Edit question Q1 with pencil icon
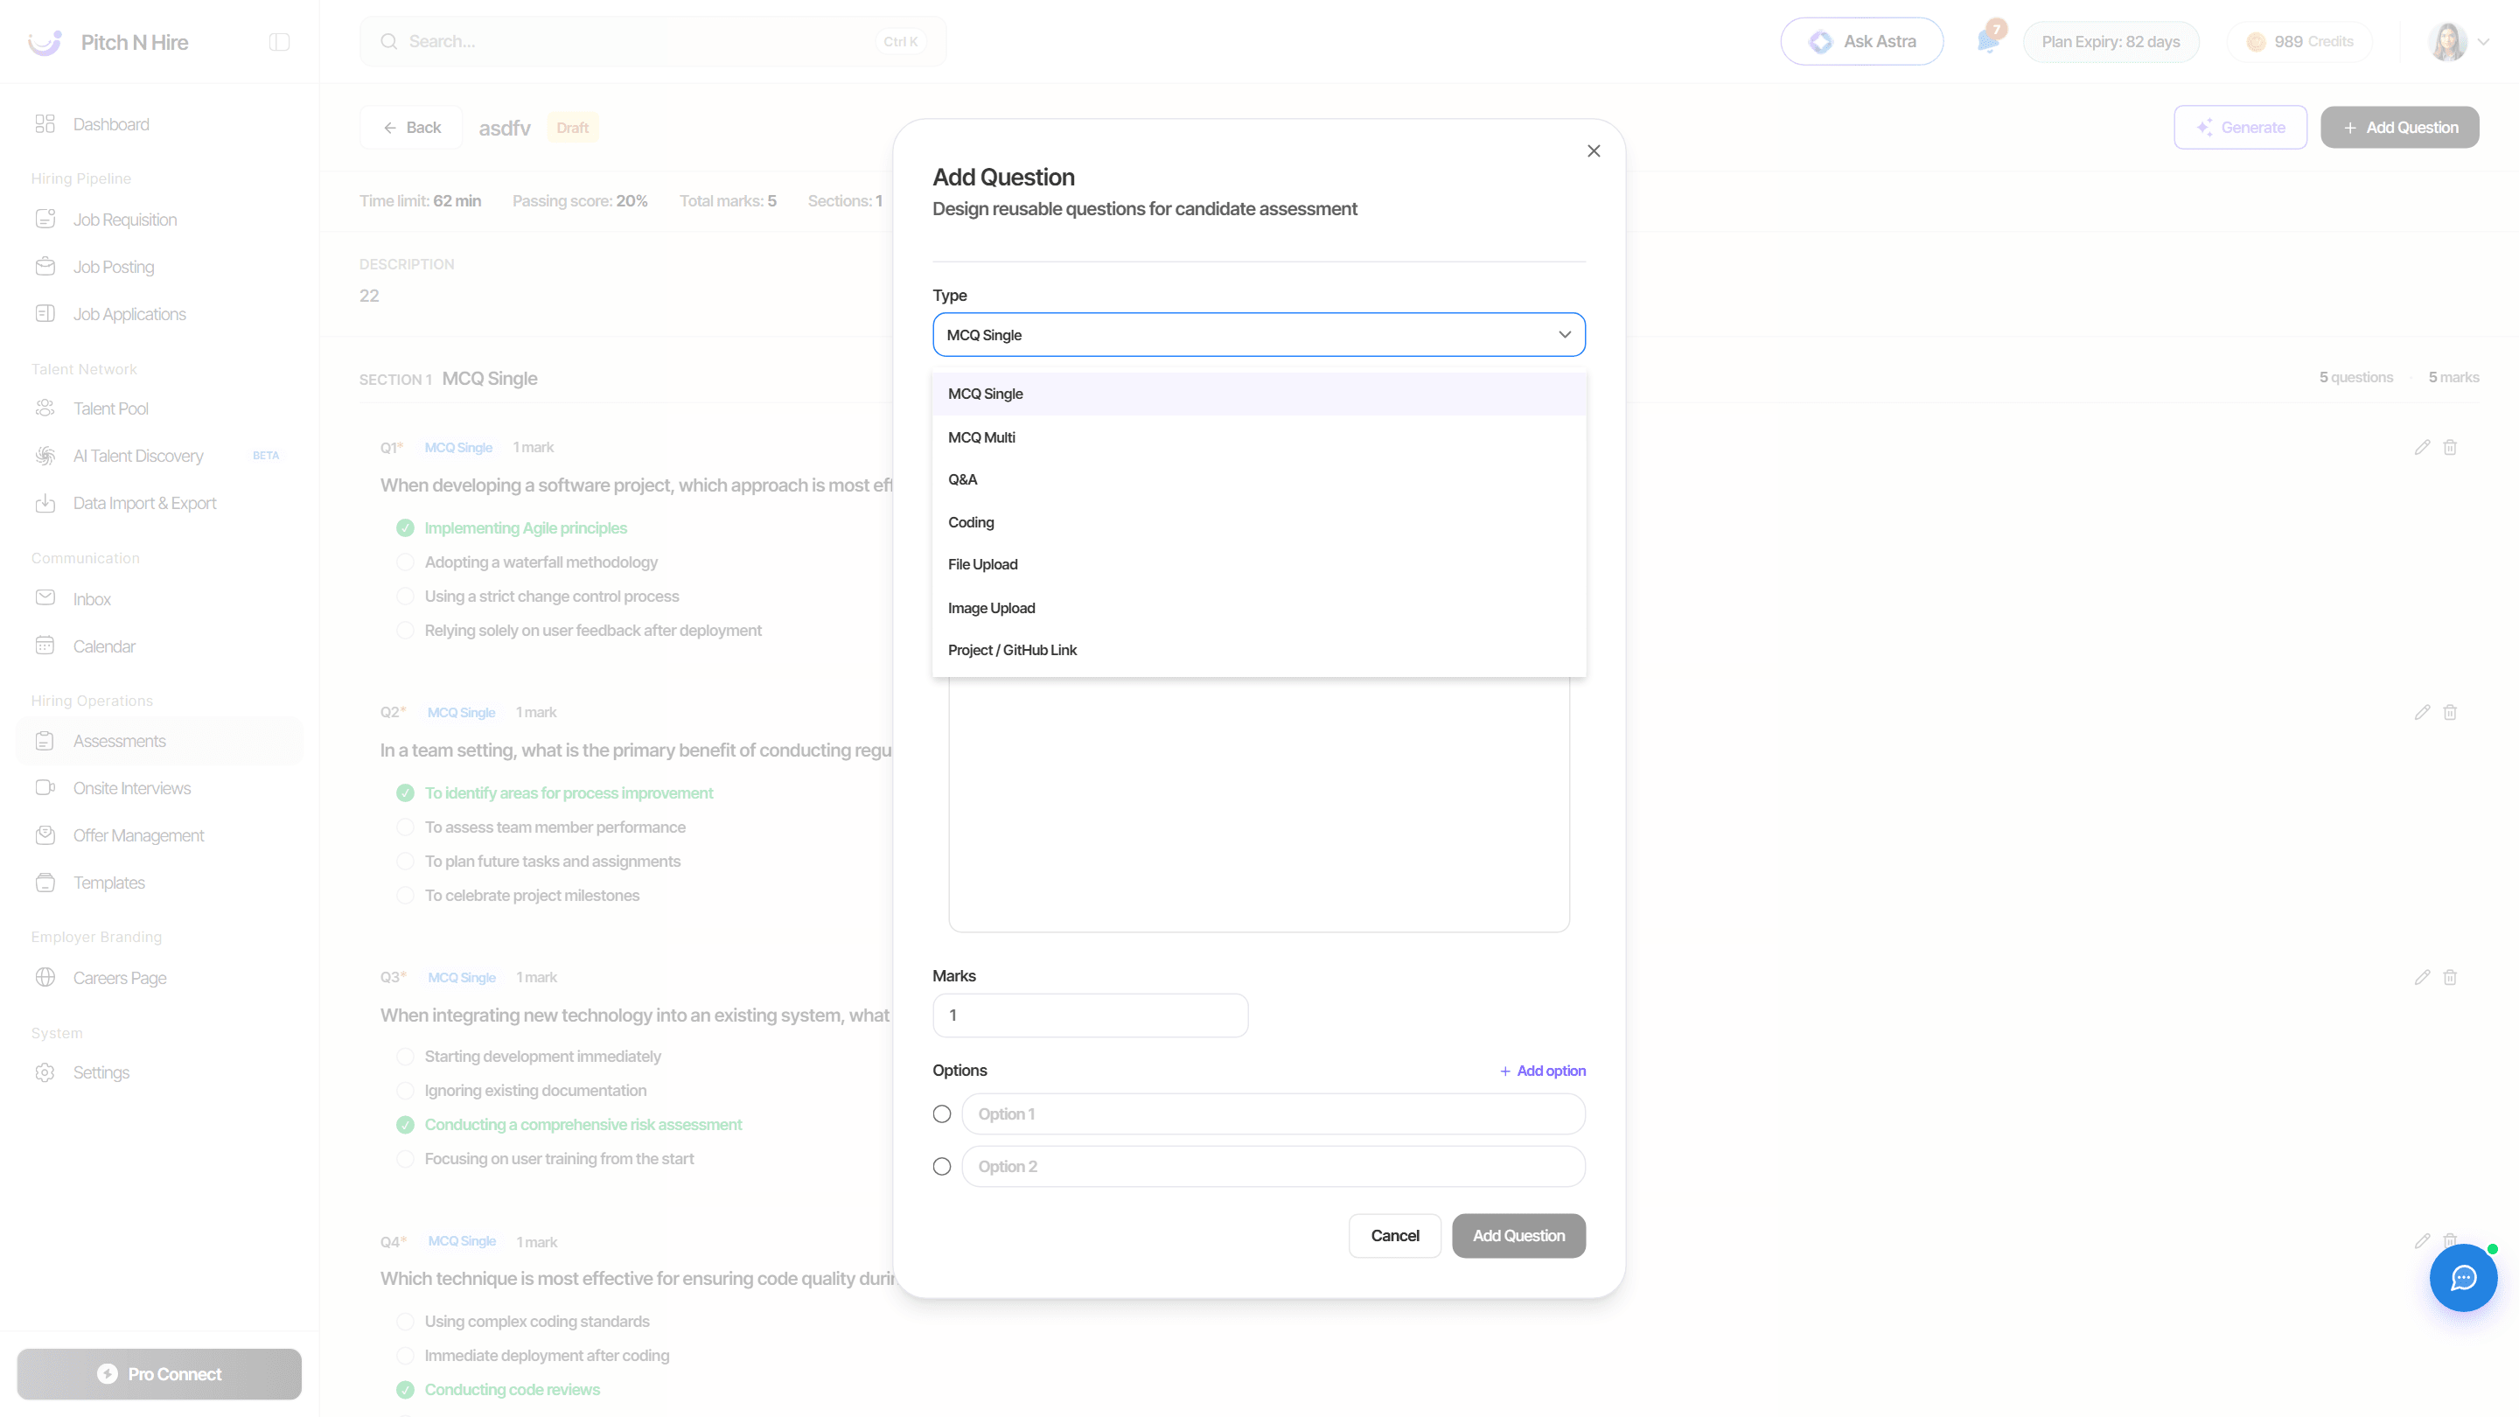Image resolution: width=2519 pixels, height=1417 pixels. click(2422, 448)
